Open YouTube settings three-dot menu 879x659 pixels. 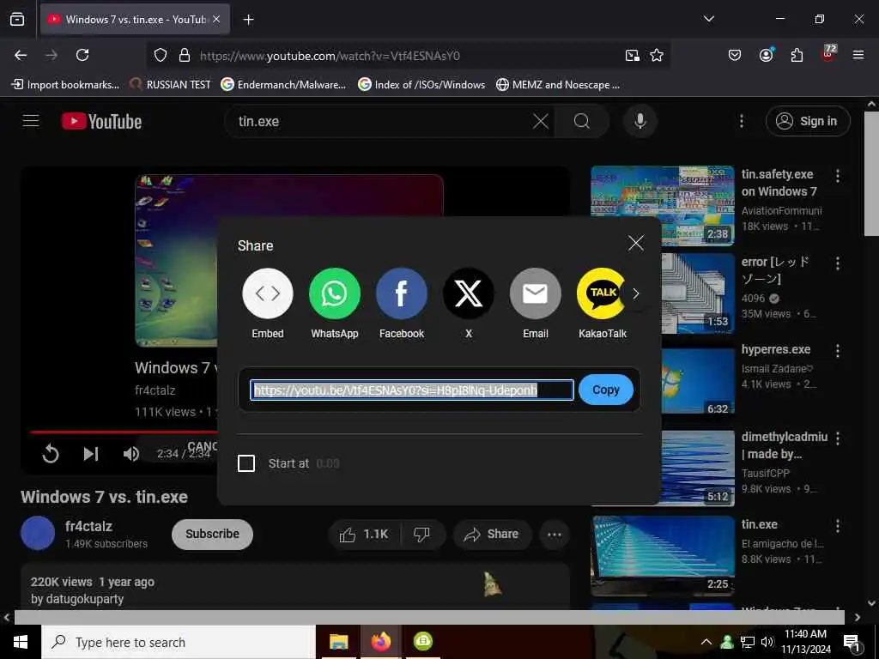741,121
